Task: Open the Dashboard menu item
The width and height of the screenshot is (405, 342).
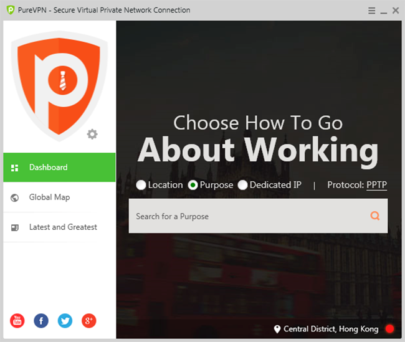Action: tap(59, 168)
